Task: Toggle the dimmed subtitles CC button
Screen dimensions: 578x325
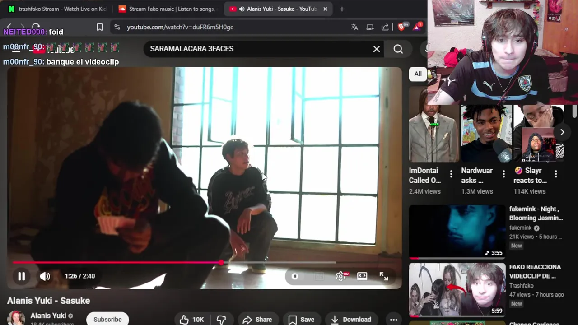Action: (319, 276)
